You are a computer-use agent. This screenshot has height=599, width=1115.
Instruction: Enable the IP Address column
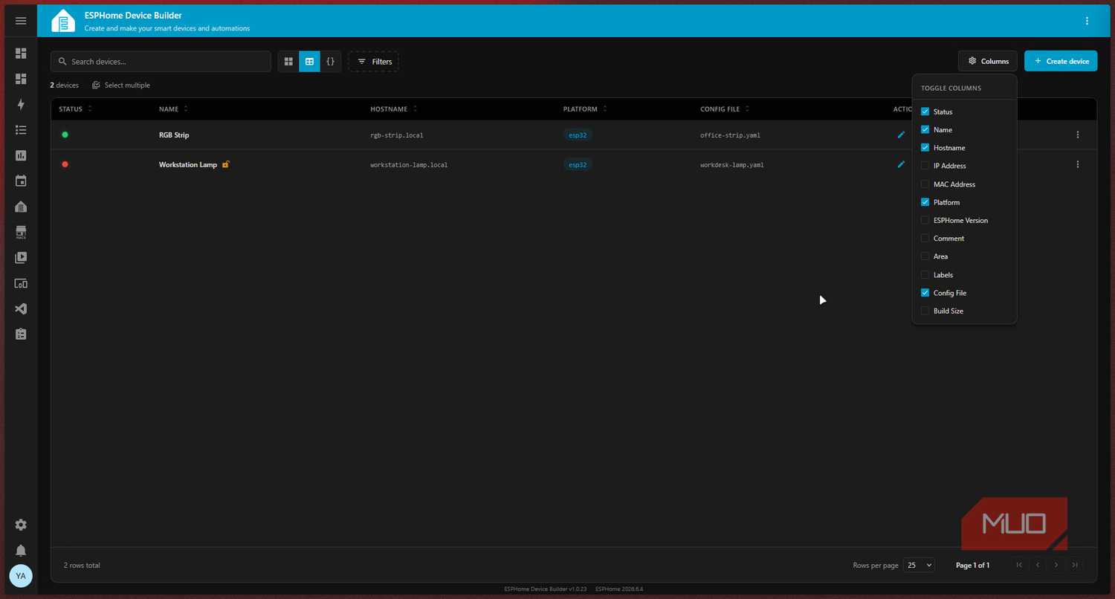925,166
